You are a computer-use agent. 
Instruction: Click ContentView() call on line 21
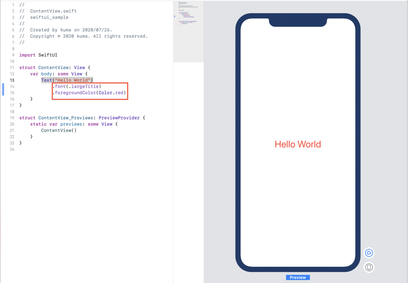tap(59, 130)
